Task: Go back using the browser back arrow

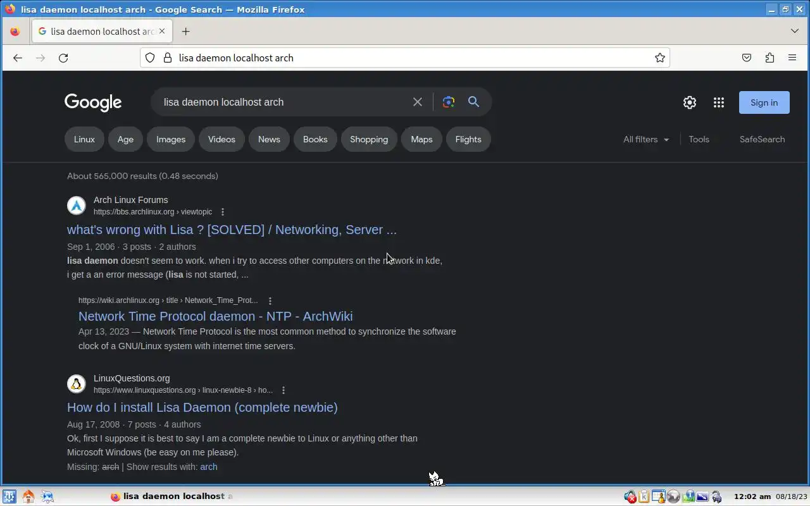Action: (18, 58)
